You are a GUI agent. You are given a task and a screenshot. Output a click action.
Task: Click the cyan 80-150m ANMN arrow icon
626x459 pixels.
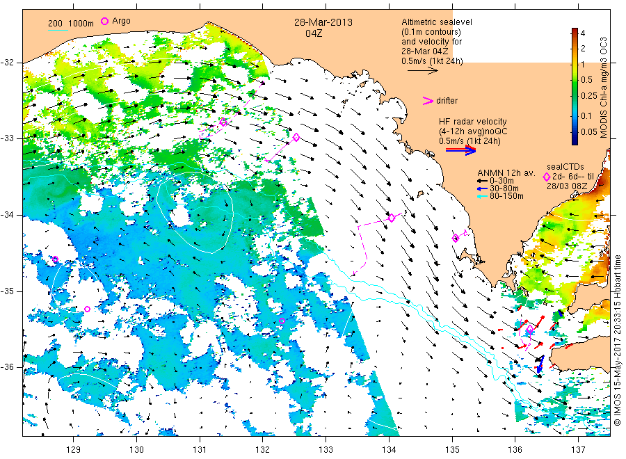483,196
